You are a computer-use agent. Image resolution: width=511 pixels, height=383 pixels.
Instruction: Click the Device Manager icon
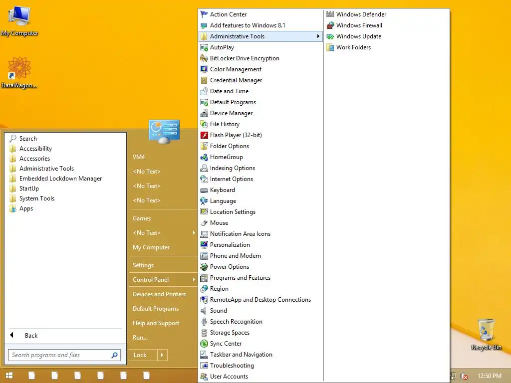[204, 113]
